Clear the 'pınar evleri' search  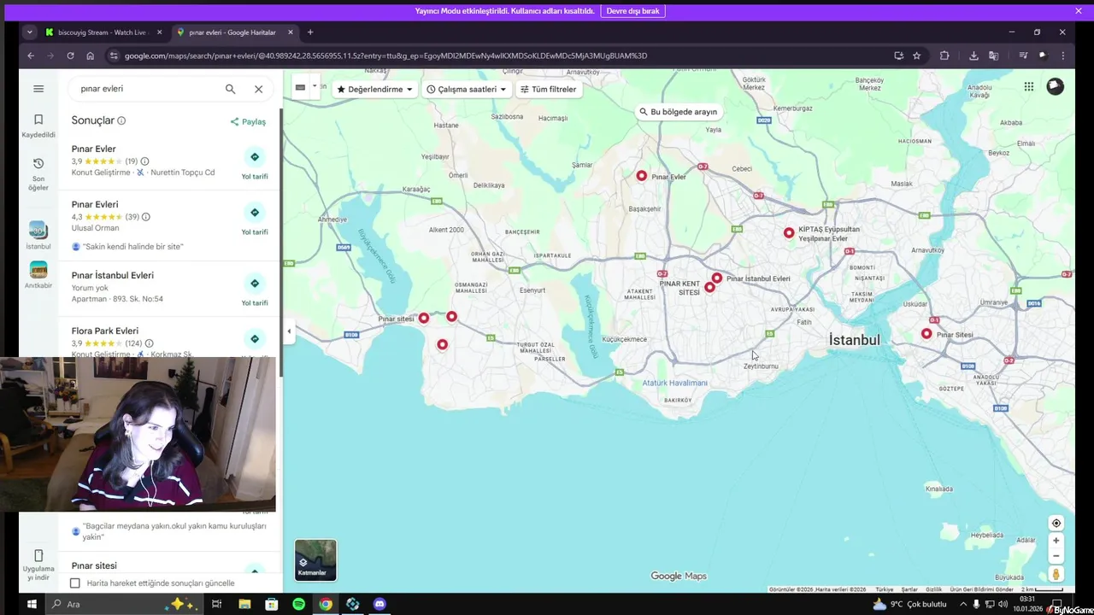[x=258, y=89]
